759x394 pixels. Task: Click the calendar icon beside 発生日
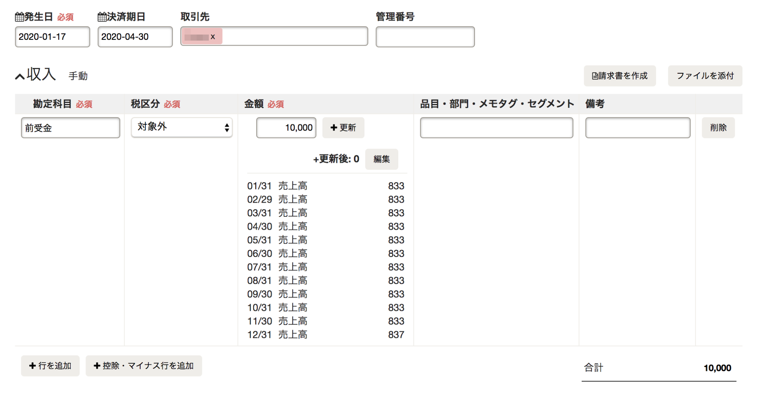point(19,17)
